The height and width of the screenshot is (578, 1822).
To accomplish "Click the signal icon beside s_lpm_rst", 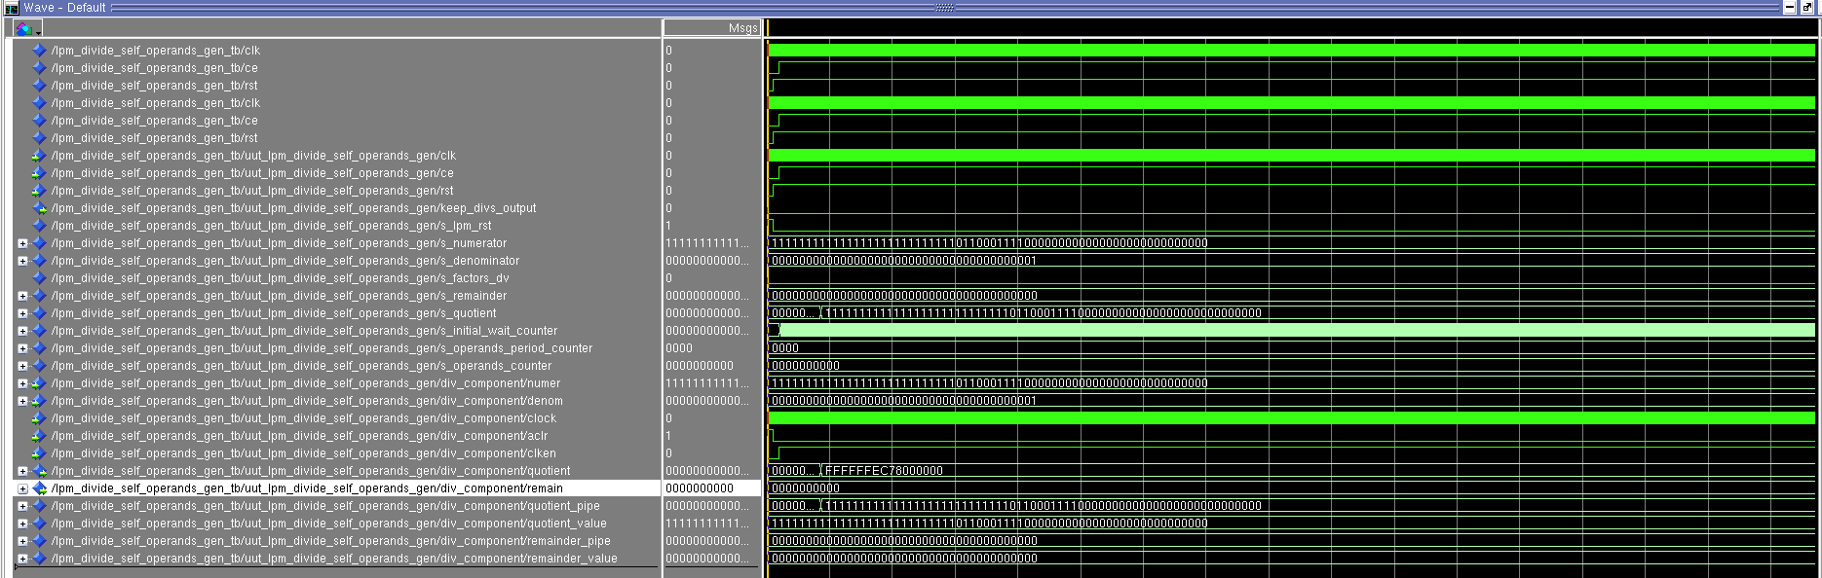I will (x=39, y=226).
